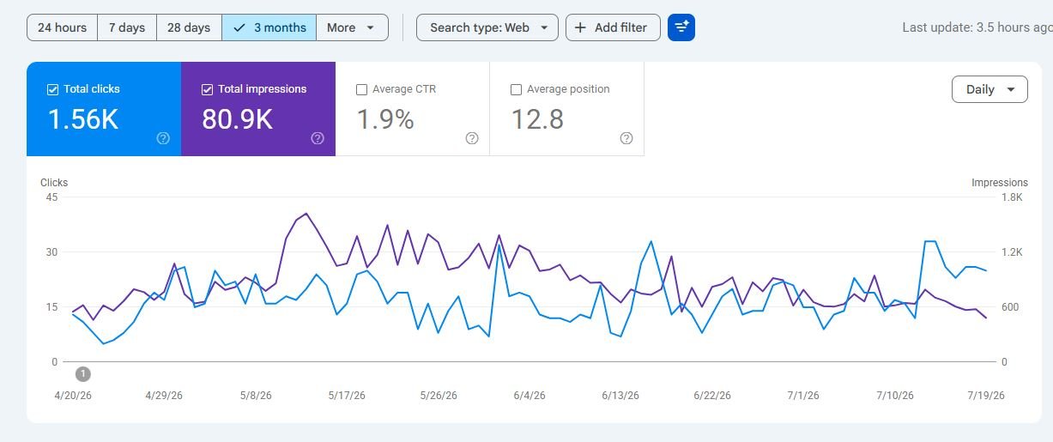Click the blue filter sparkle icon button
Image resolution: width=1053 pixels, height=442 pixels.
click(681, 27)
